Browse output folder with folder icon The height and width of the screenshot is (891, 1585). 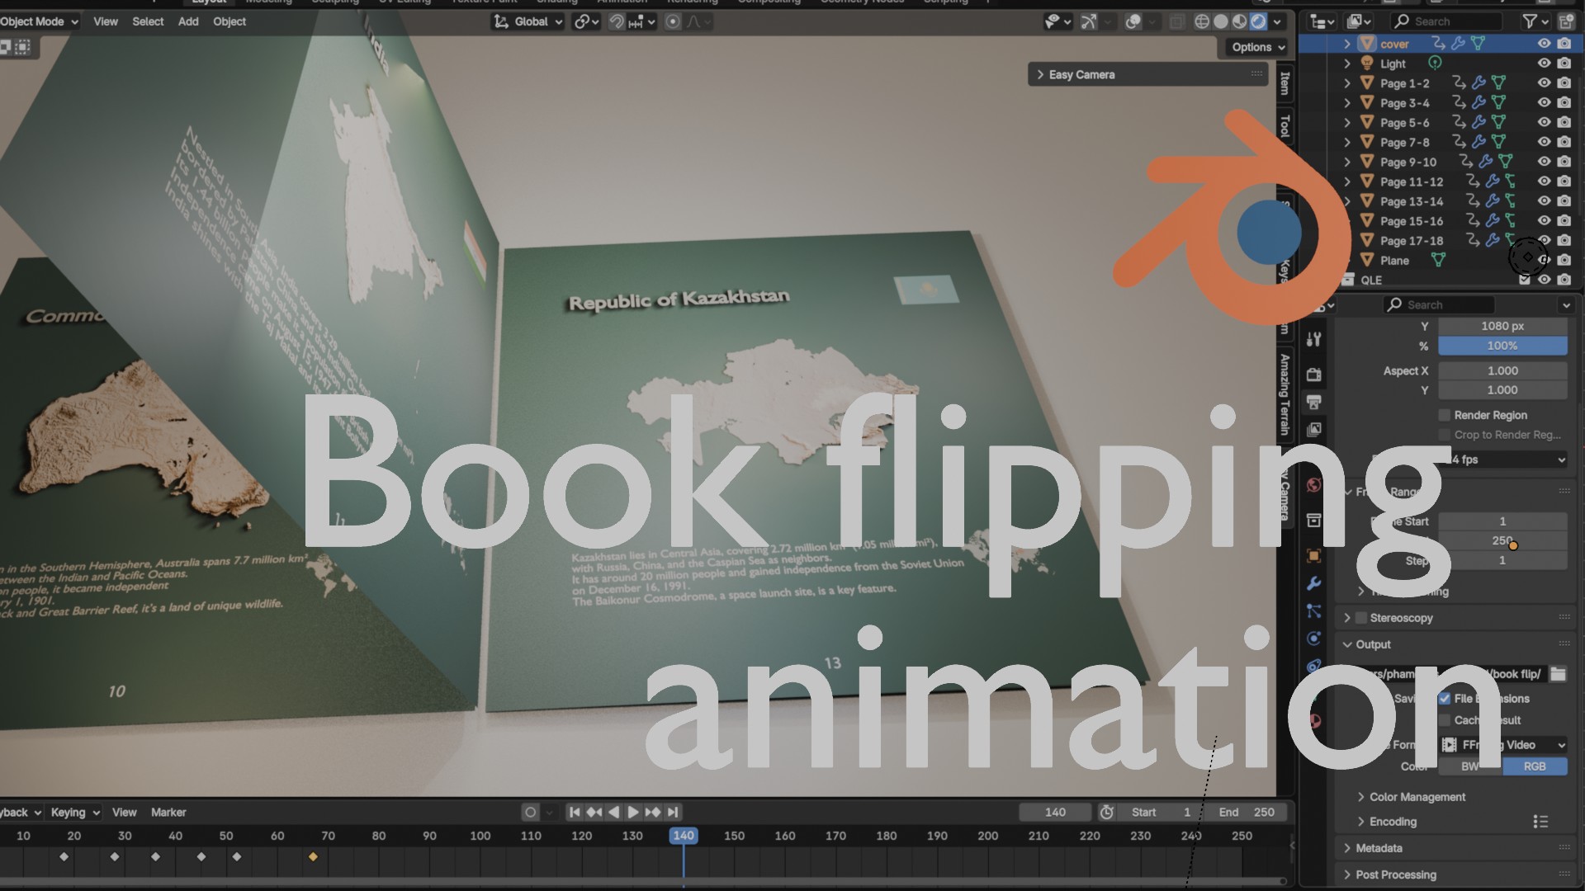pos(1558,674)
